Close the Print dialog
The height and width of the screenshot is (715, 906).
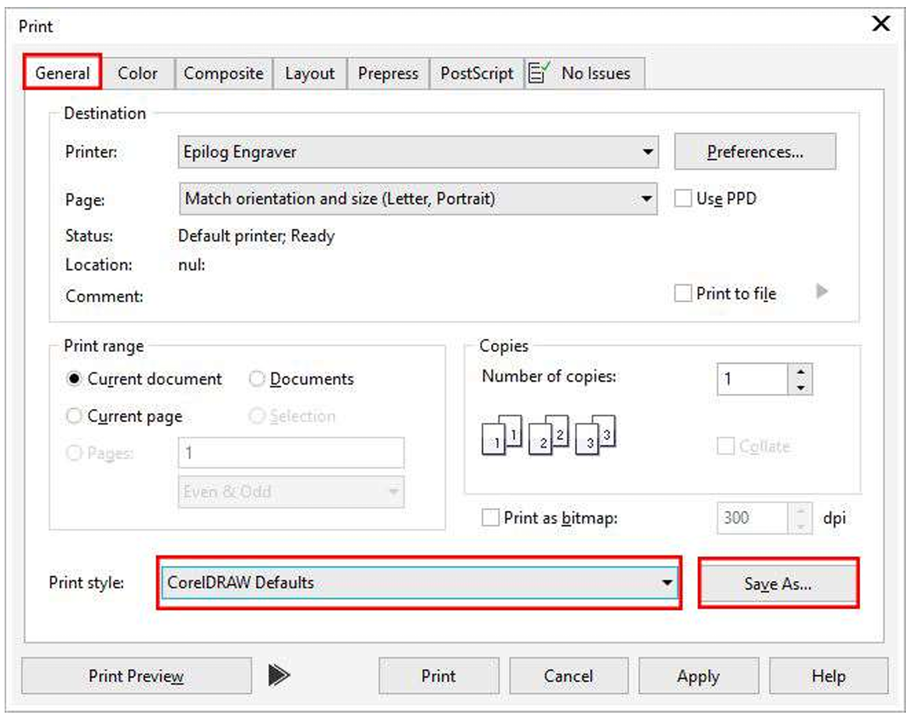(x=880, y=24)
